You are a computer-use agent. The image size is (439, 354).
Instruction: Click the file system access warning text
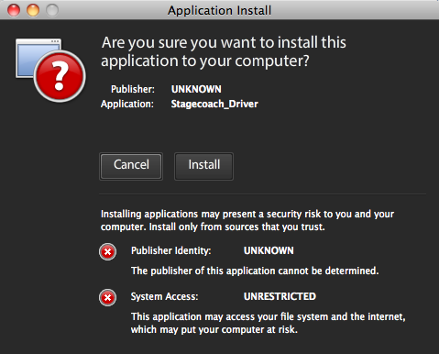click(x=269, y=323)
